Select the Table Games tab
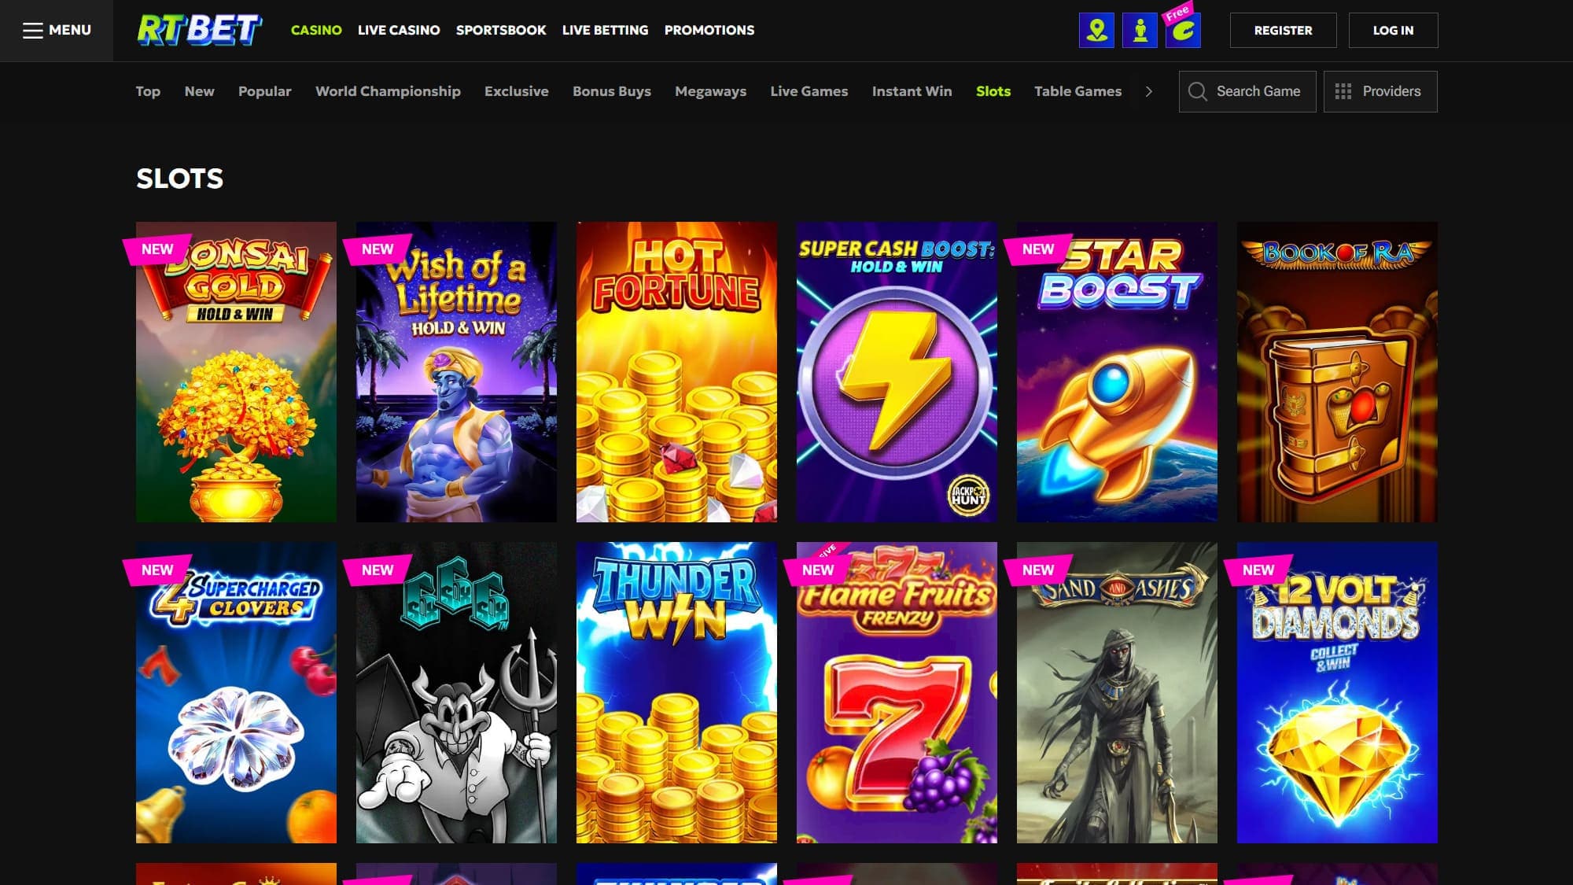 coord(1078,91)
